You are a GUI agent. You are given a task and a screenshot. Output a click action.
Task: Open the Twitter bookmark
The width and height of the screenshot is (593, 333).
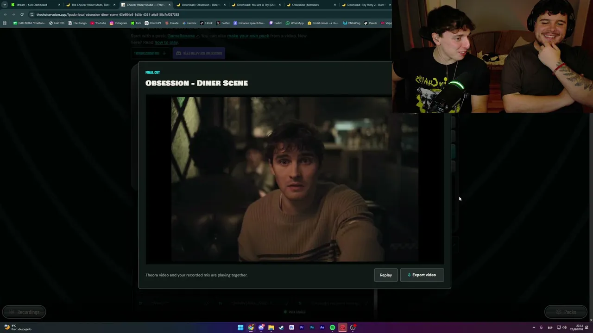tap(223, 23)
